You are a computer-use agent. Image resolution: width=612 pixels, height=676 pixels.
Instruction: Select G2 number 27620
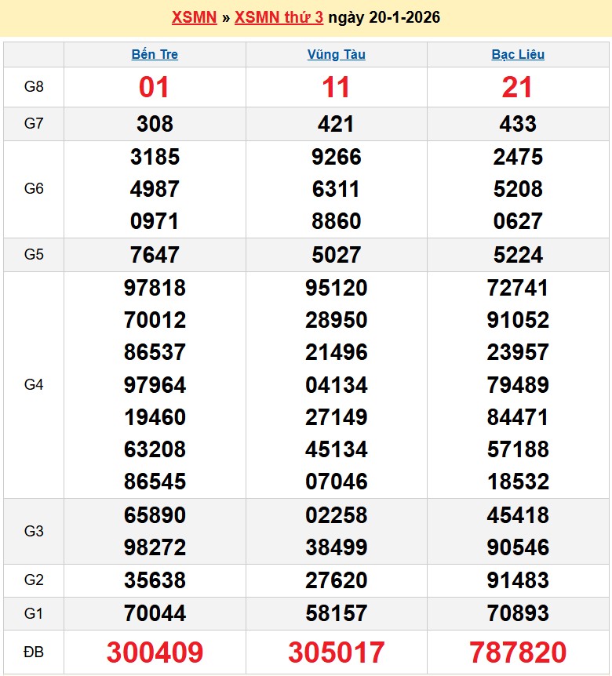pos(336,580)
